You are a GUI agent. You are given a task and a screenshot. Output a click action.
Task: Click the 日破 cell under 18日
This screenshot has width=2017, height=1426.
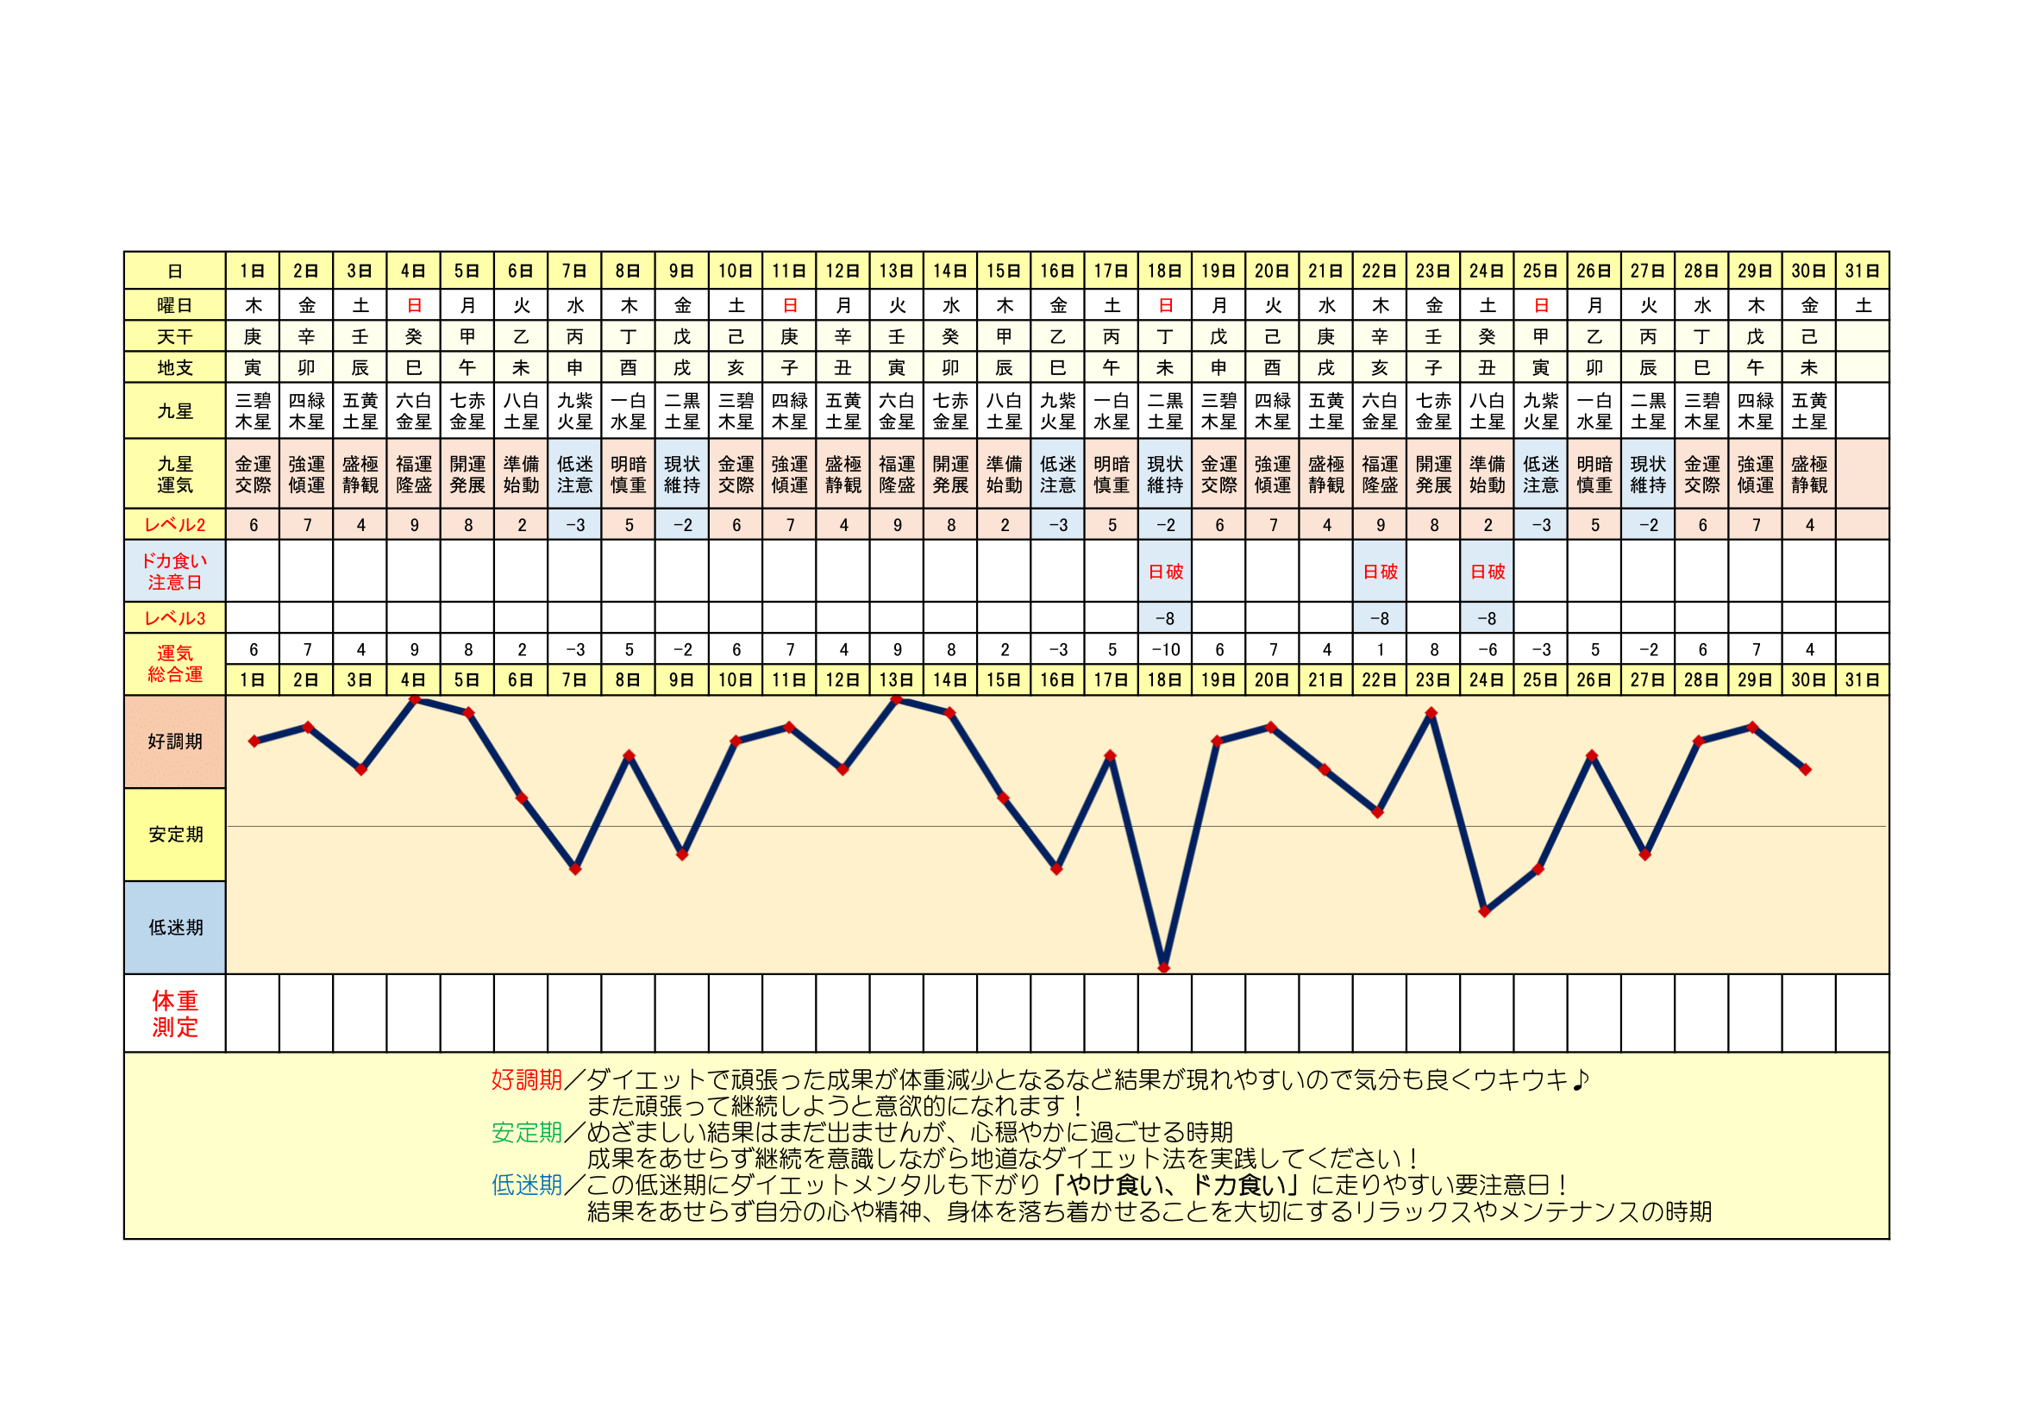point(1165,572)
